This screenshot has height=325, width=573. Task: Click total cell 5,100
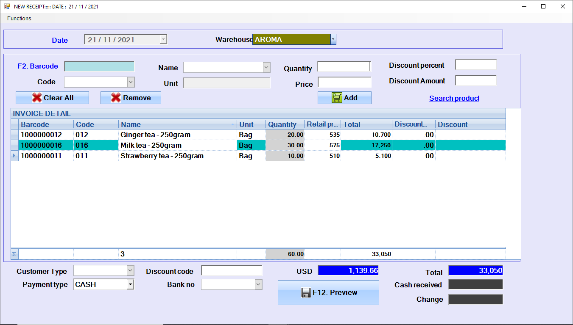click(367, 156)
